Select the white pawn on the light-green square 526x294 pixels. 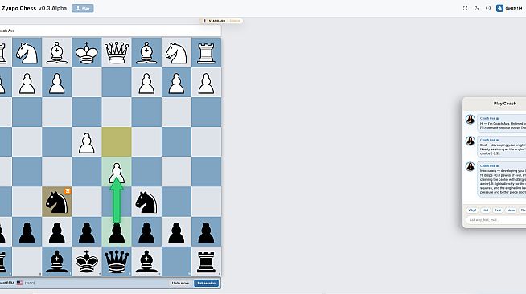pyautogui.click(x=117, y=173)
